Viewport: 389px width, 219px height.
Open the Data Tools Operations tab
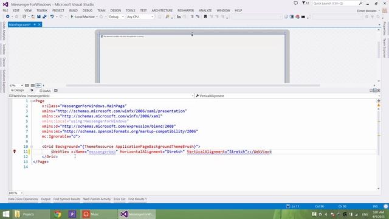pos(23,199)
